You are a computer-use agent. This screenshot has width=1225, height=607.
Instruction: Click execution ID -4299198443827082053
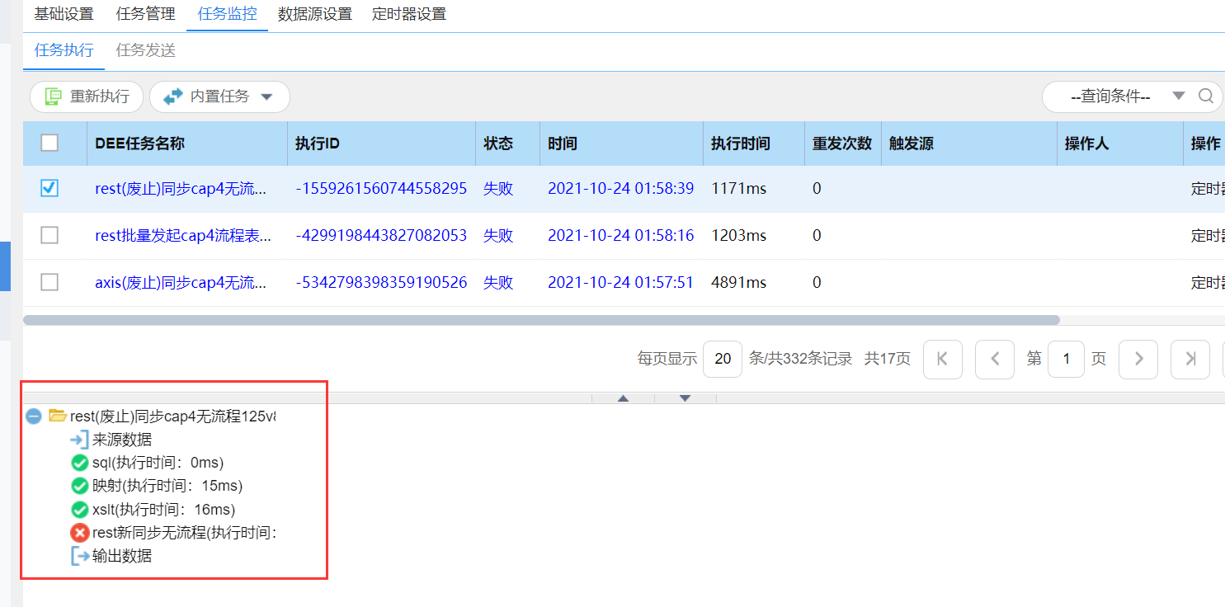click(x=381, y=236)
